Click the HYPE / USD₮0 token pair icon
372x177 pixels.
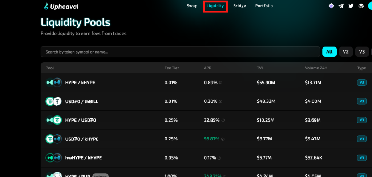54,120
